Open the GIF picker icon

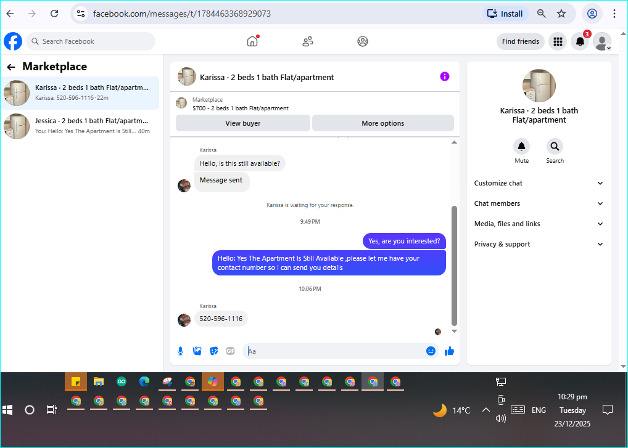point(230,351)
